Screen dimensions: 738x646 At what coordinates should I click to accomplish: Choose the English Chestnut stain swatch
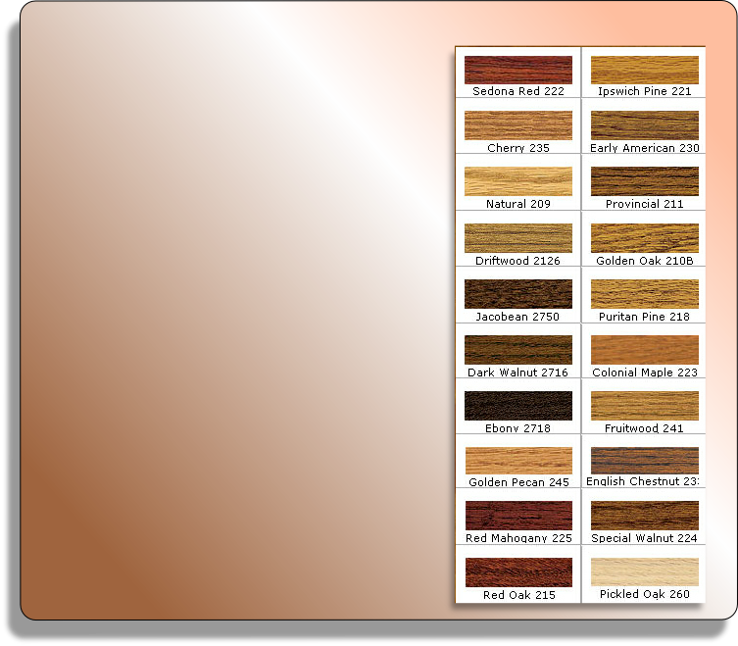[x=645, y=461]
